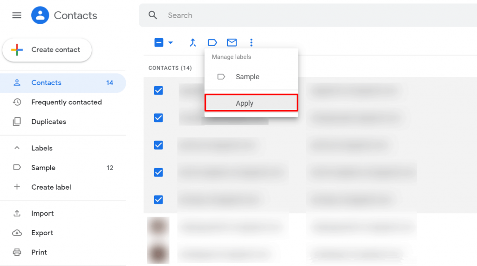Toggle the indeterminate select-all checkbox
Viewport: 477px width, 266px height.
tap(158, 43)
